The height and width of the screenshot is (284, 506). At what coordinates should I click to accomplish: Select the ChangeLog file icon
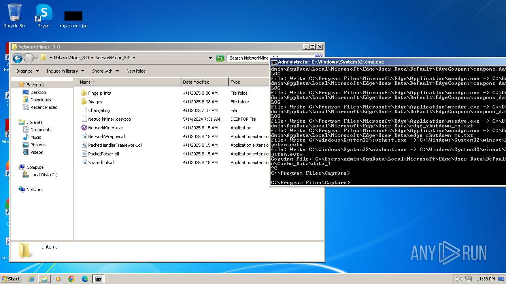point(84,110)
